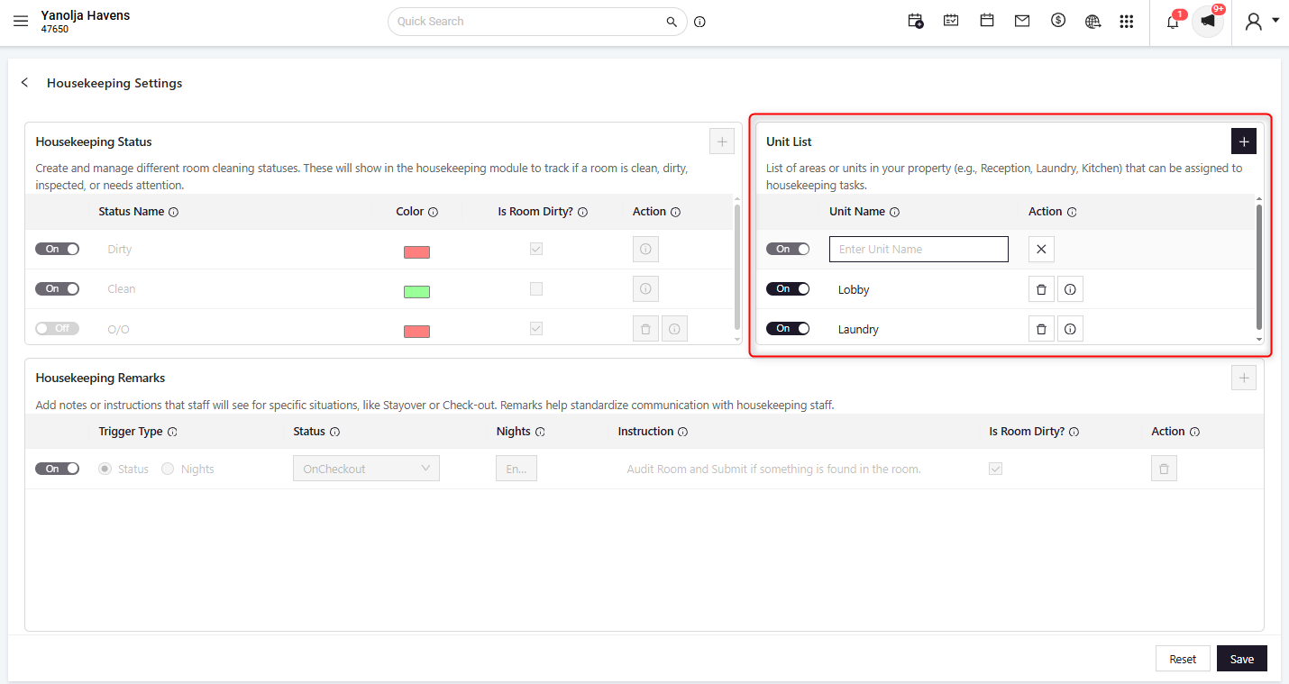
Task: Click the Audit Room instruction text
Action: click(x=773, y=470)
